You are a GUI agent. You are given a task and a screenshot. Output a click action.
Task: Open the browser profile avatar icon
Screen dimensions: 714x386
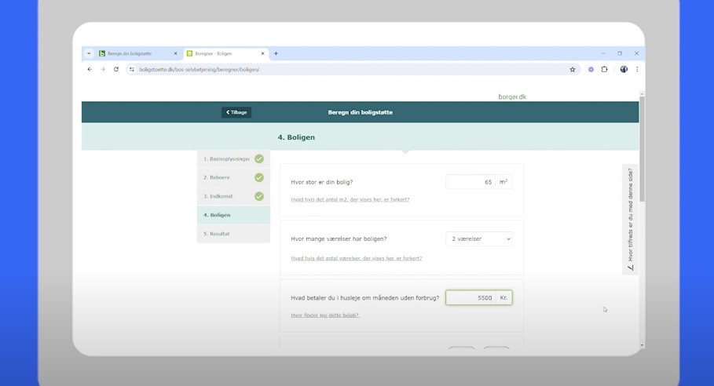coord(624,69)
